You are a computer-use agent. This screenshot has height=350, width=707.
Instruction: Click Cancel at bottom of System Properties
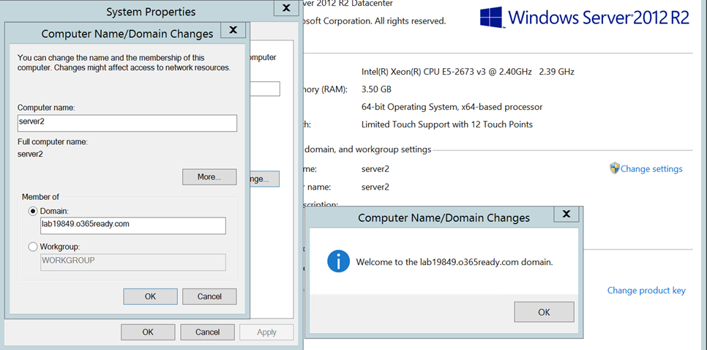click(207, 332)
